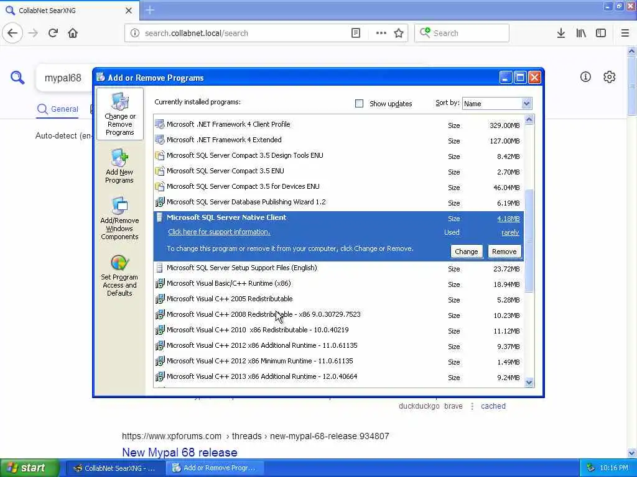The height and width of the screenshot is (477, 637).
Task: Select Visual C++ 2012 x86 Additional Runtime row
Action: [x=338, y=345]
